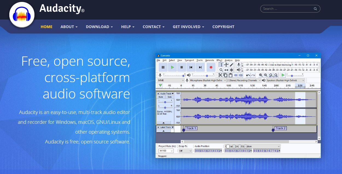Select the Selection (I-beam) tool

(x=221, y=65)
